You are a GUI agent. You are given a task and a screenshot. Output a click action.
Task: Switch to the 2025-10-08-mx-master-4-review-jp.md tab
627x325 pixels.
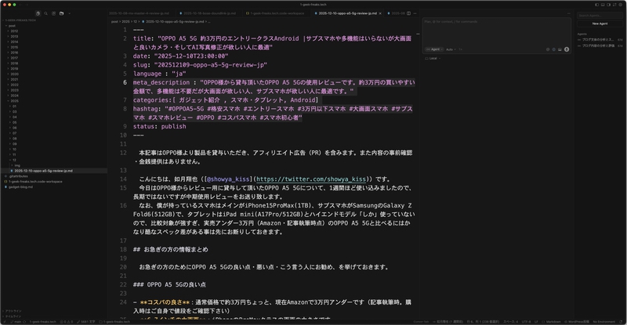[x=140, y=13]
